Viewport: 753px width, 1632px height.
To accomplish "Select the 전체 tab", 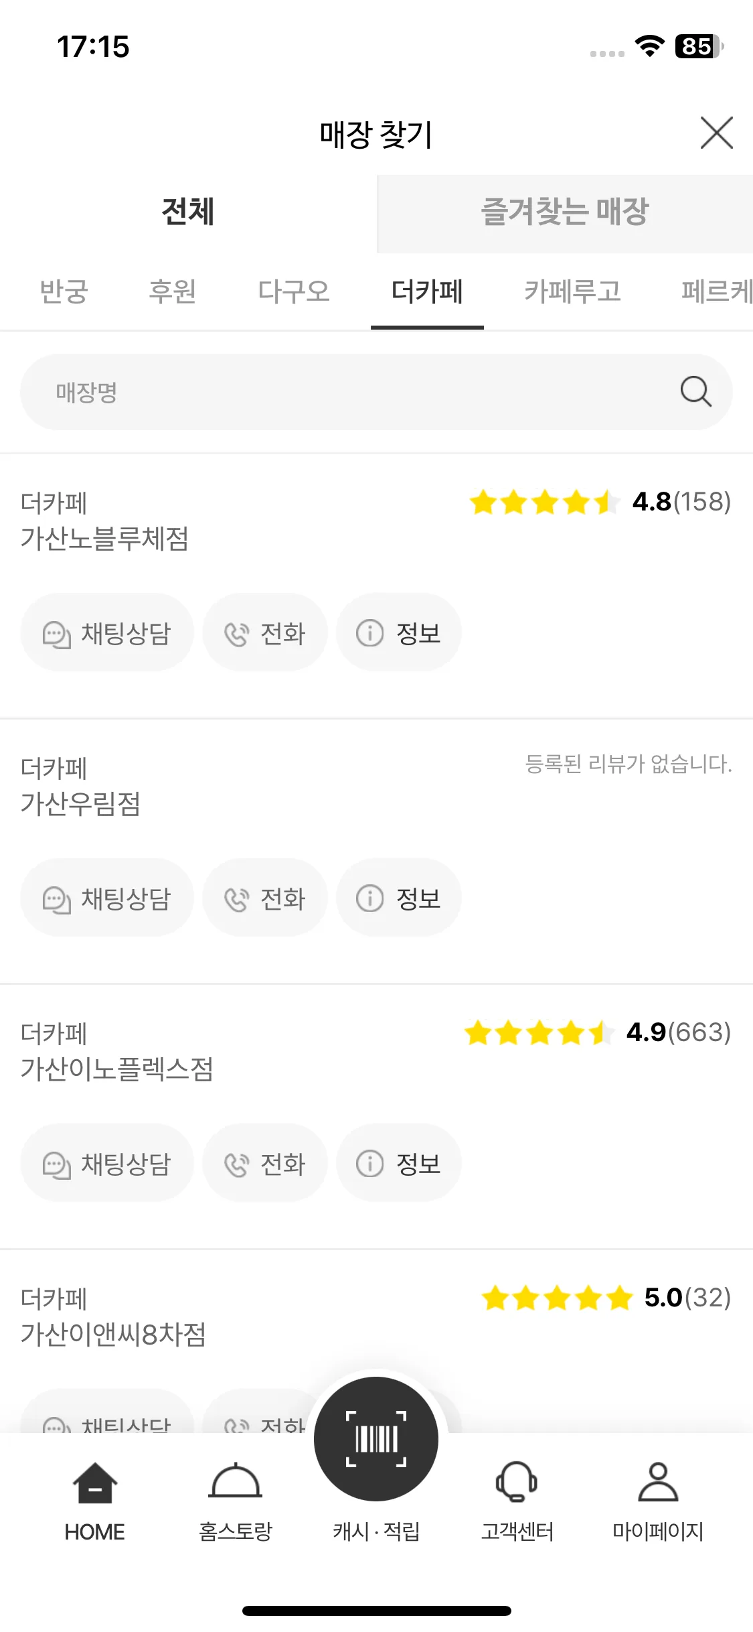I will coord(188,213).
